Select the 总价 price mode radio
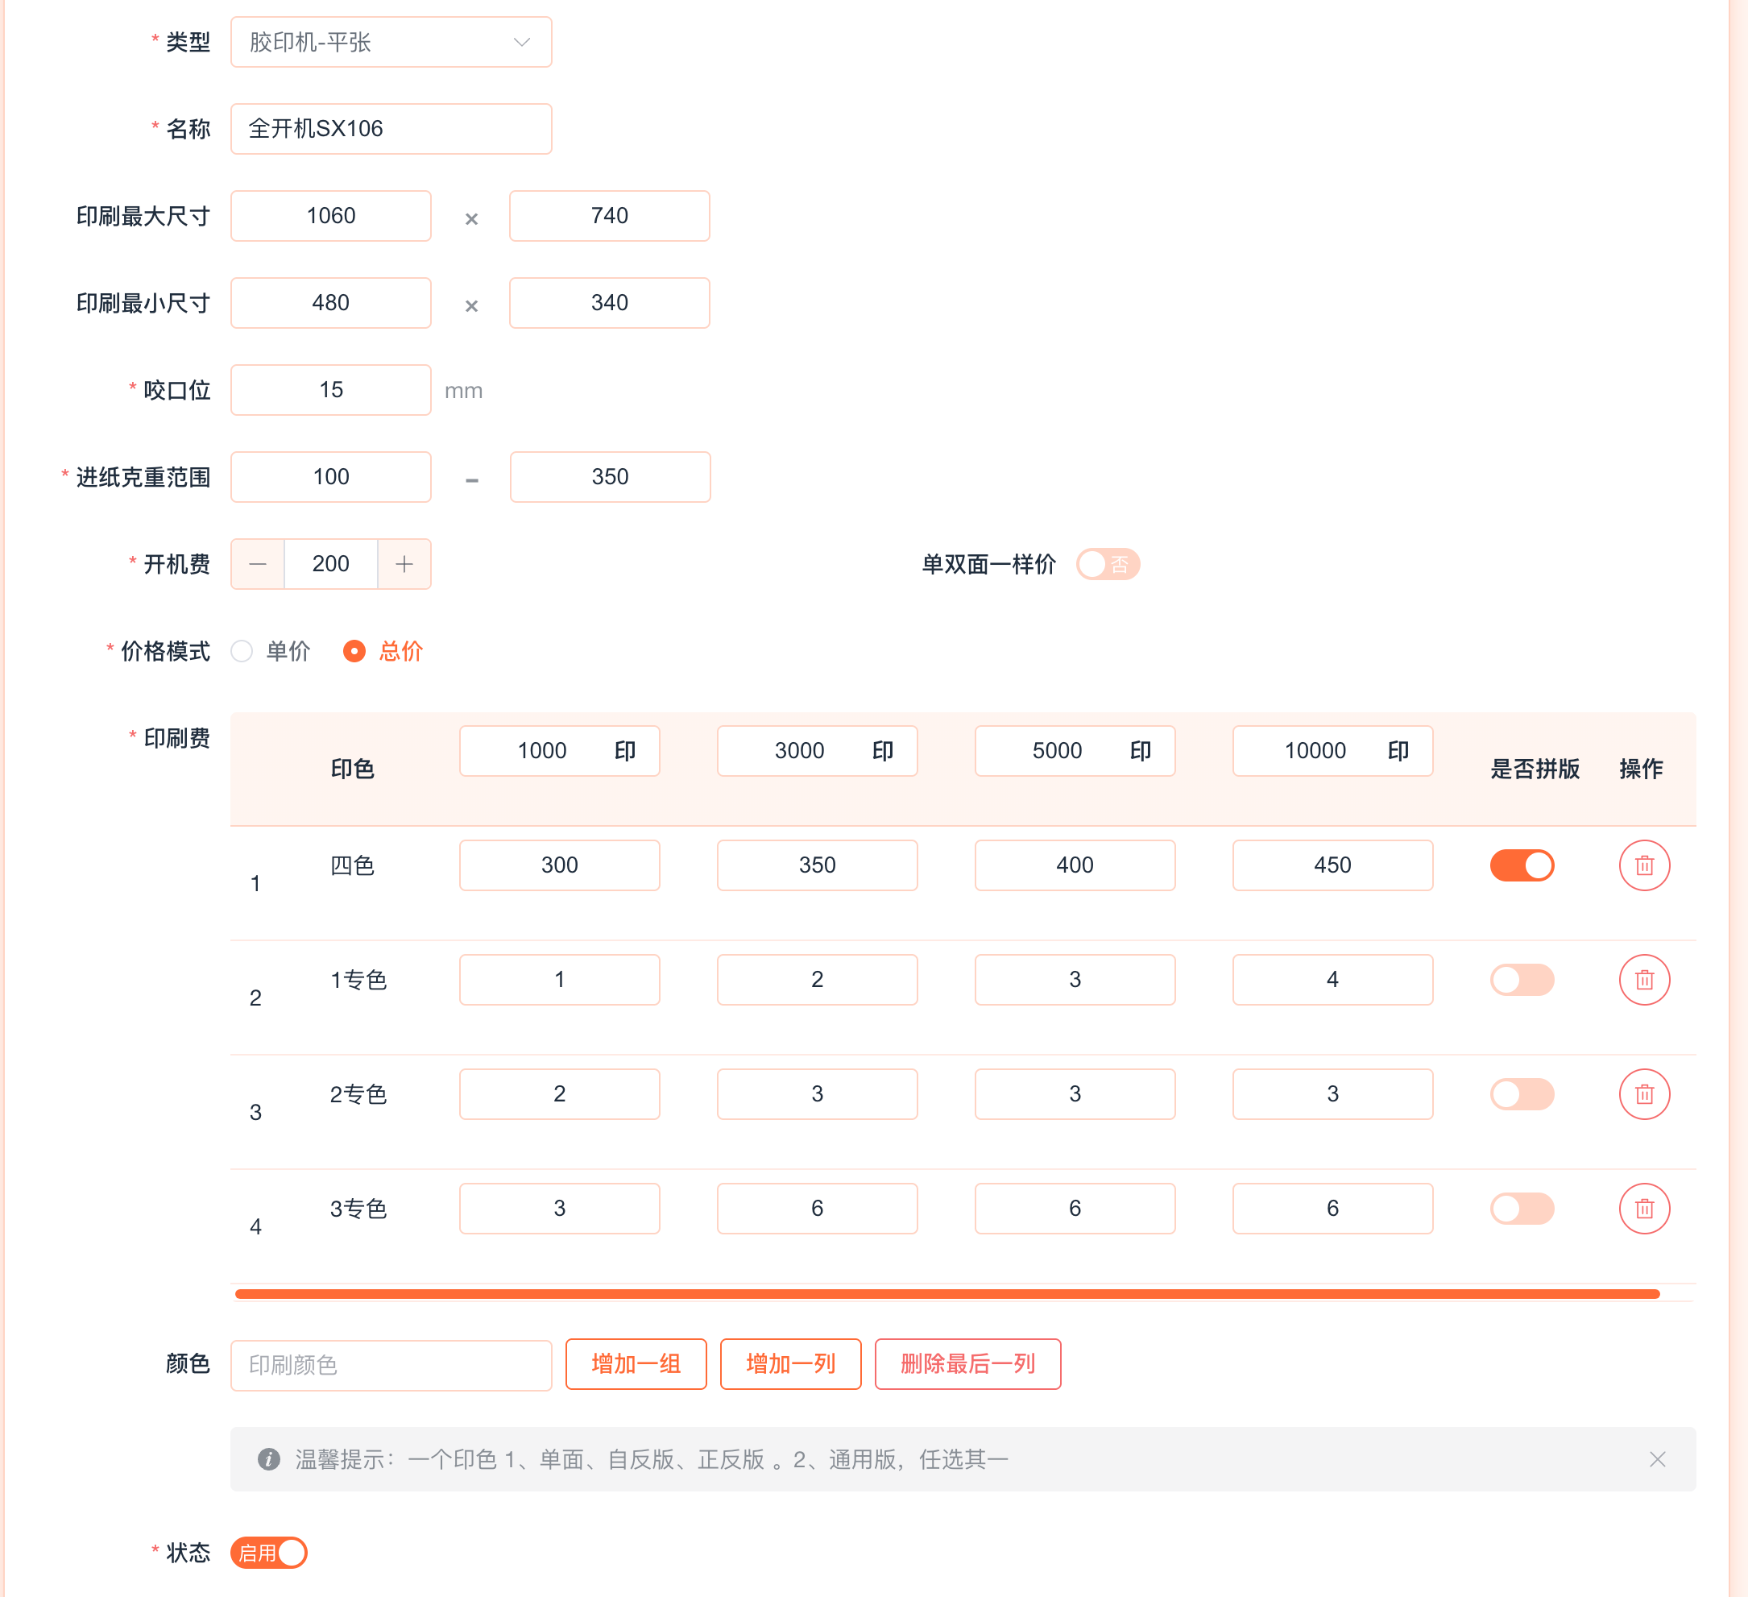The image size is (1748, 1597). coord(354,650)
